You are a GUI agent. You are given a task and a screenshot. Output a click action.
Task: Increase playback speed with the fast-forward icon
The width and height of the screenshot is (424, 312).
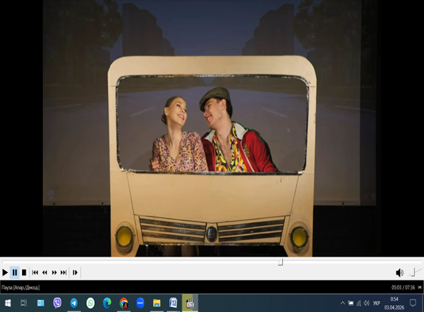[x=54, y=273]
